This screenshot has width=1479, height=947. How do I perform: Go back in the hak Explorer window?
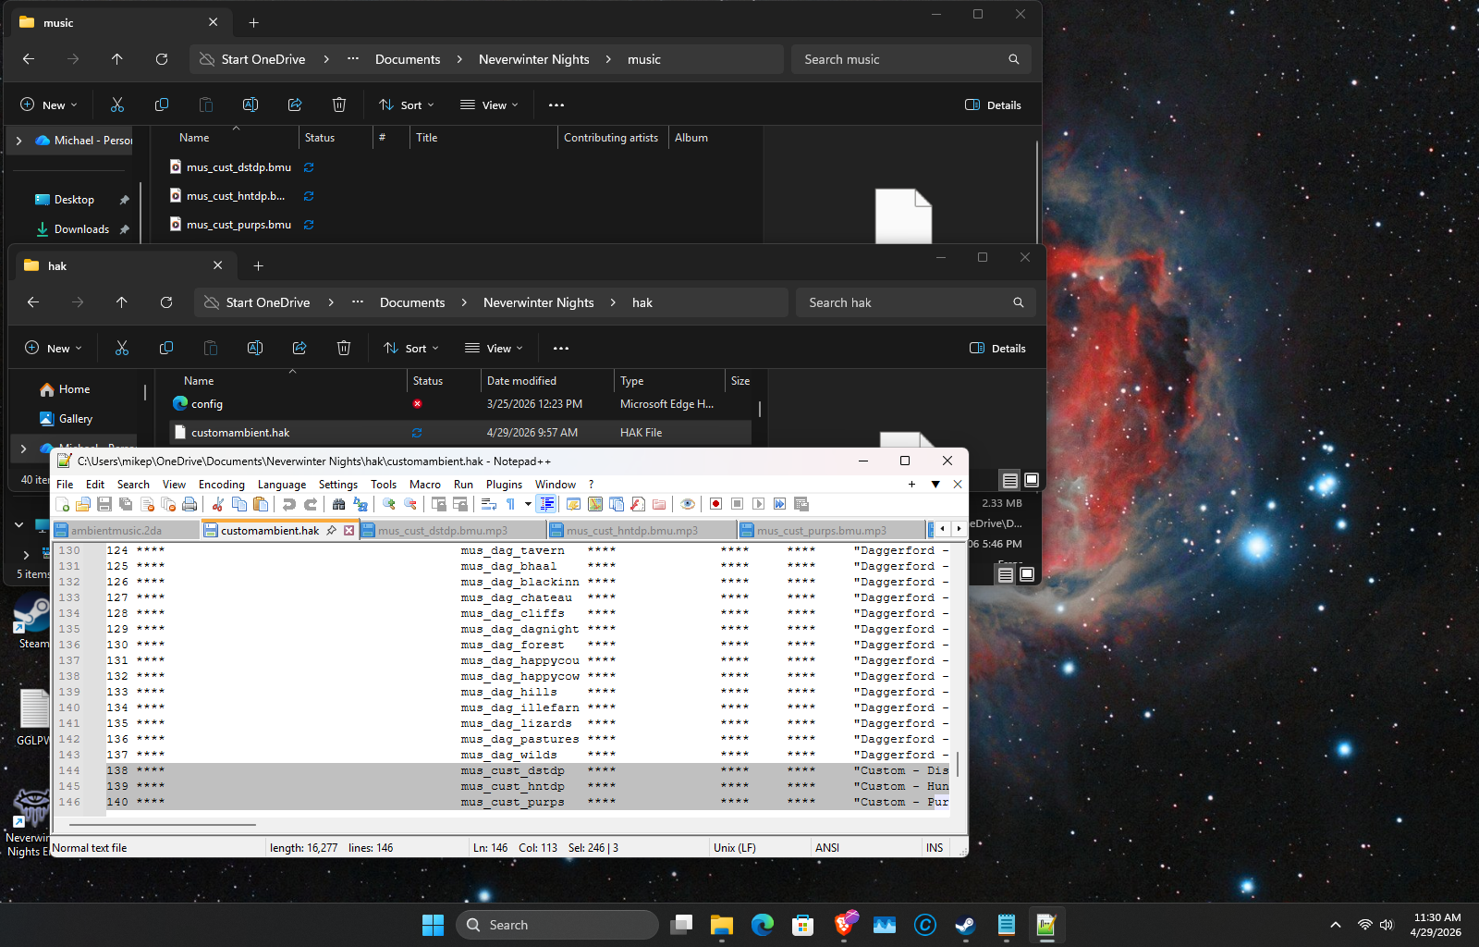pos(33,302)
